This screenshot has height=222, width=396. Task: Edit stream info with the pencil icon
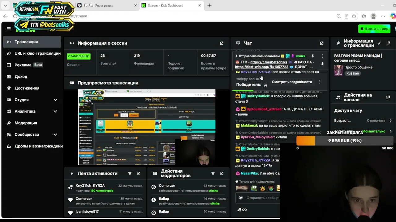point(379,43)
